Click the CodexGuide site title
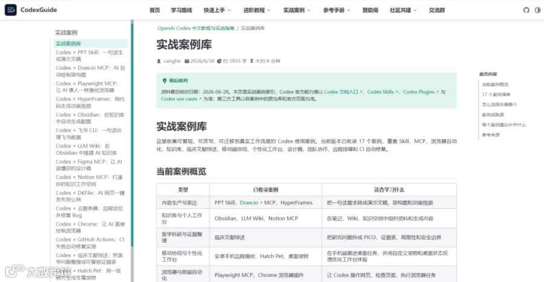 click(39, 10)
